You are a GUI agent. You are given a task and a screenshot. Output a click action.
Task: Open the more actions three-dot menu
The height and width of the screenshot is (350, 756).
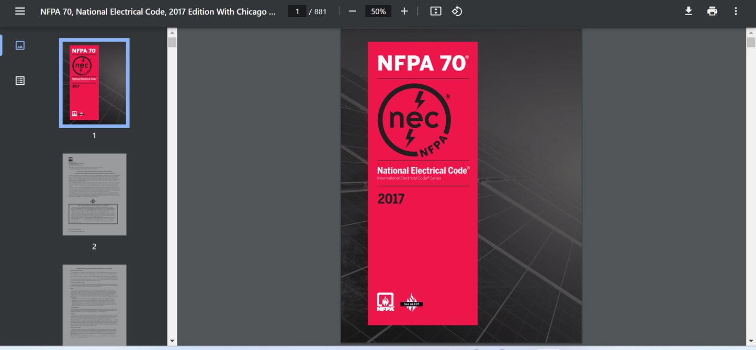coord(736,10)
